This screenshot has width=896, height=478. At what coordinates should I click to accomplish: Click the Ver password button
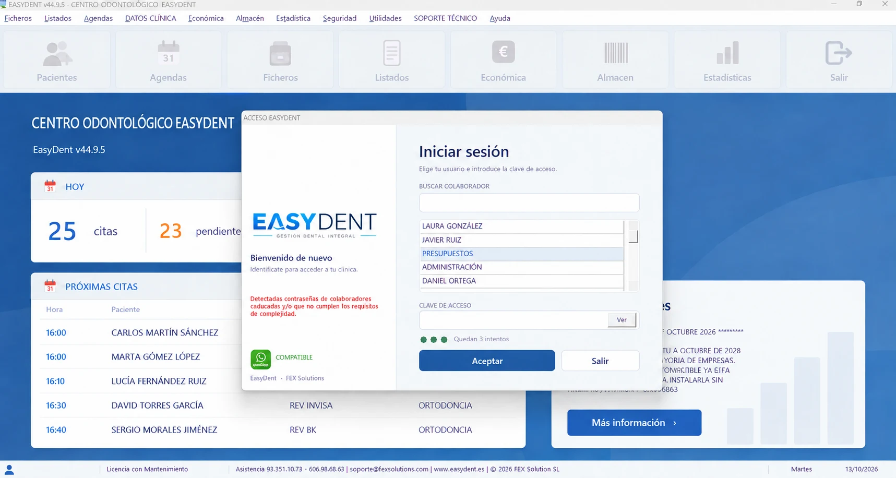pyautogui.click(x=622, y=320)
